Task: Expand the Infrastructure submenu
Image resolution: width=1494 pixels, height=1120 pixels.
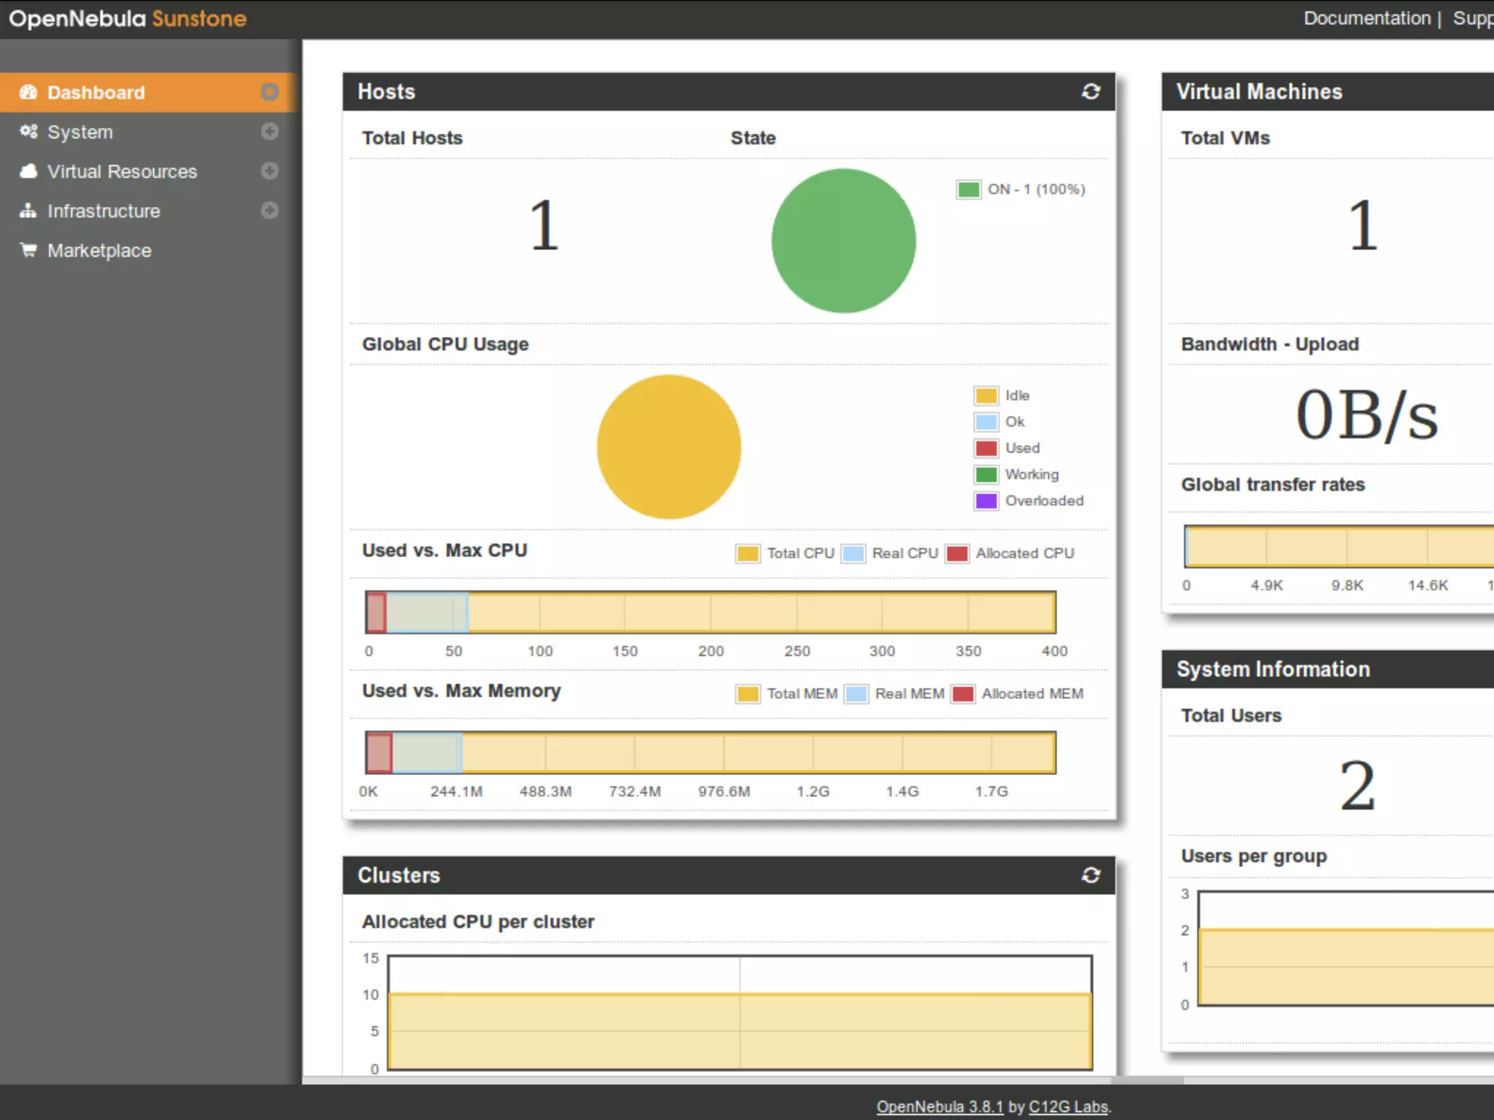Action: tap(269, 211)
